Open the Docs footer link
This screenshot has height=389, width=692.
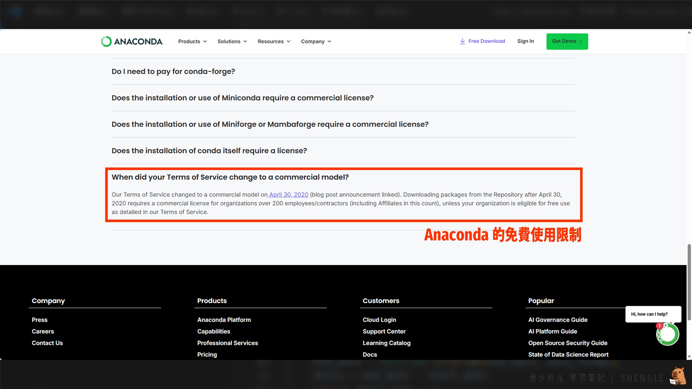(370, 354)
